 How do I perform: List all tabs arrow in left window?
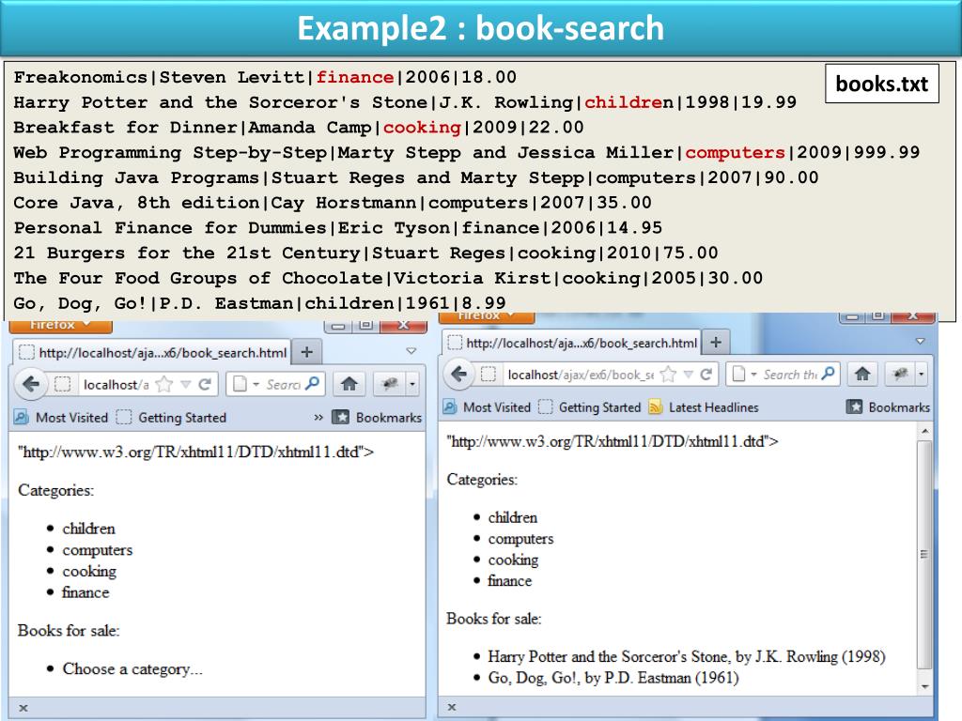(411, 351)
